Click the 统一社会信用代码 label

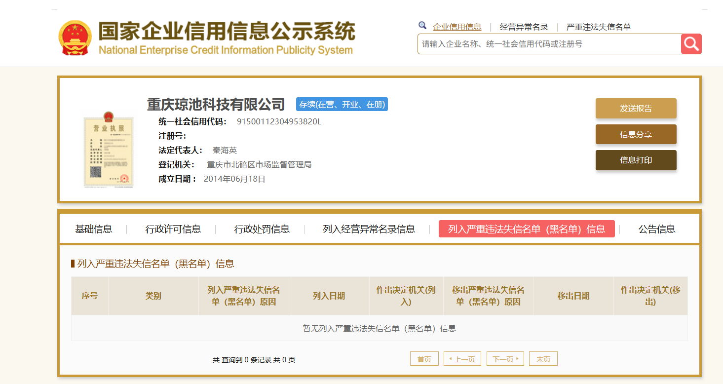click(x=193, y=121)
